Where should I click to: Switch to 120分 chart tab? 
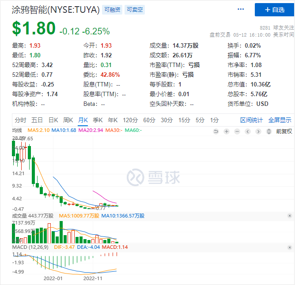130,120
